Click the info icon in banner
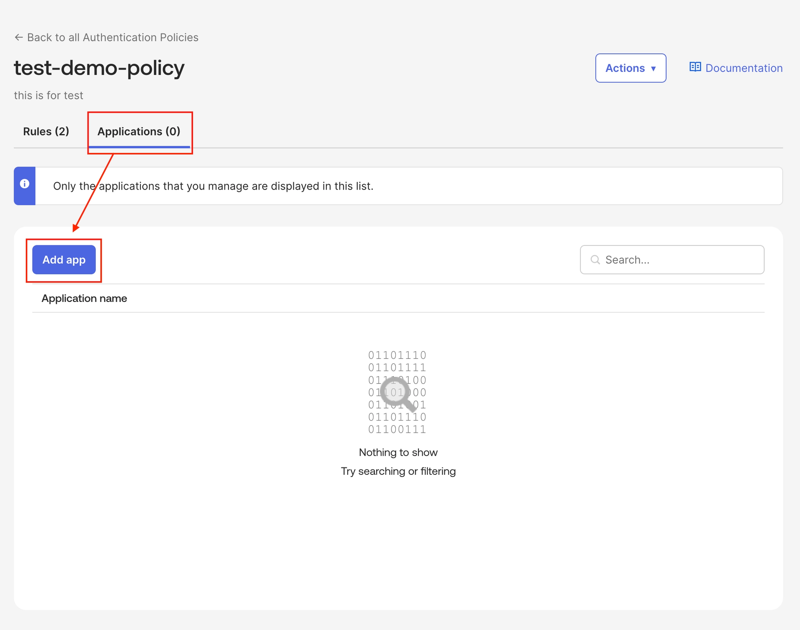Viewport: 800px width, 630px height. tap(25, 184)
